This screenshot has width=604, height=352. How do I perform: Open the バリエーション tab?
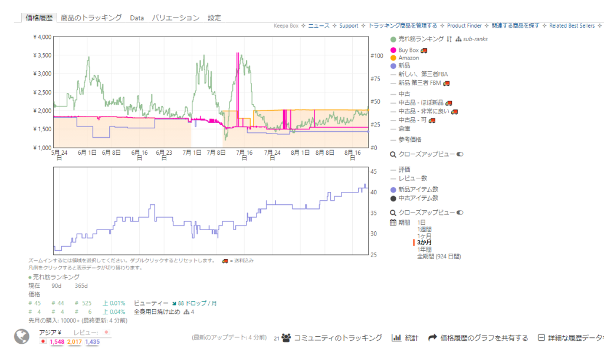[175, 18]
